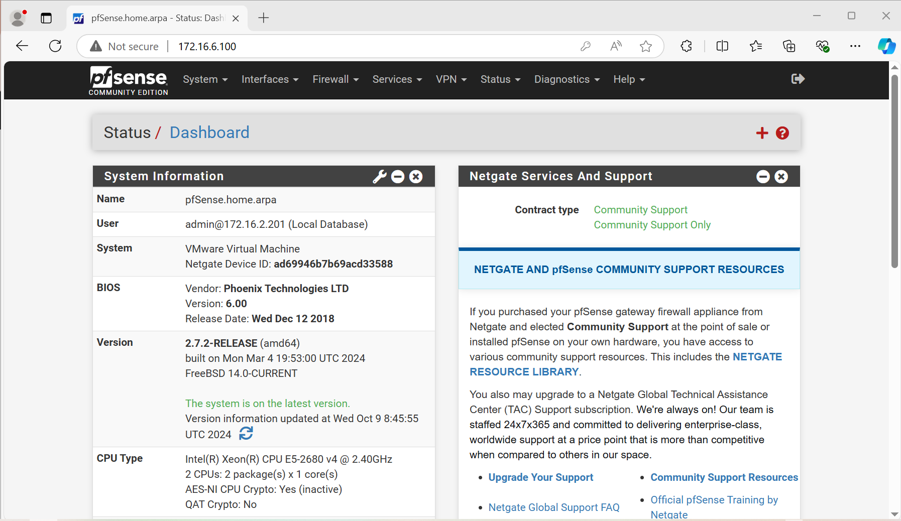Viewport: 901px width, 521px height.
Task: Open Netgate Global Support FAQ link
Action: 554,507
